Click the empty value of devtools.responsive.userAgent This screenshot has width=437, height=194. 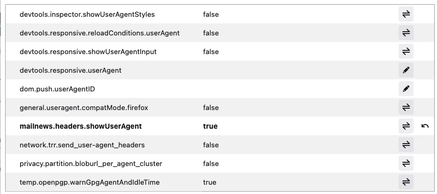[298, 70]
